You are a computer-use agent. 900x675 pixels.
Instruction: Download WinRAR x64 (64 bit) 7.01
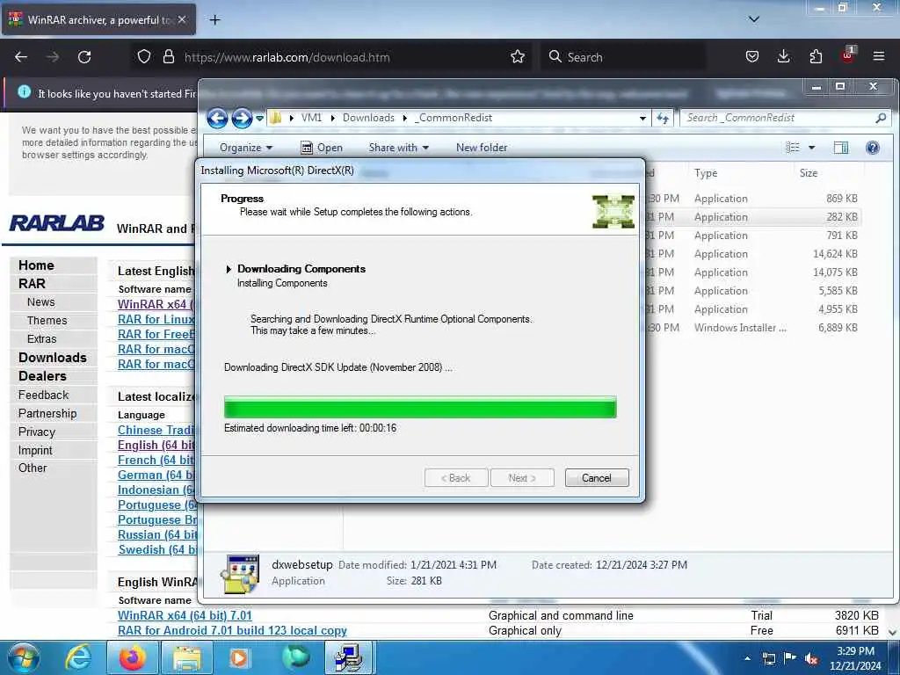185,615
